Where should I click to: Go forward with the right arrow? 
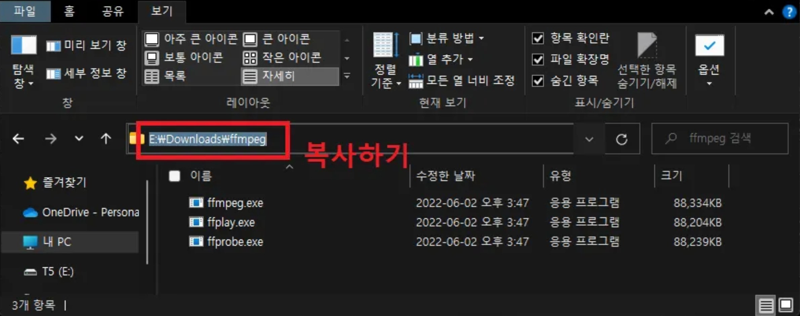coord(51,139)
